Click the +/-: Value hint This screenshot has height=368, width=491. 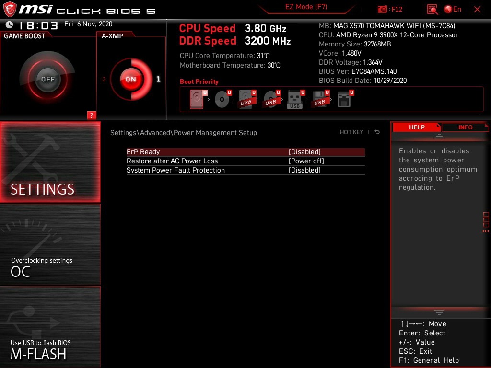click(417, 342)
